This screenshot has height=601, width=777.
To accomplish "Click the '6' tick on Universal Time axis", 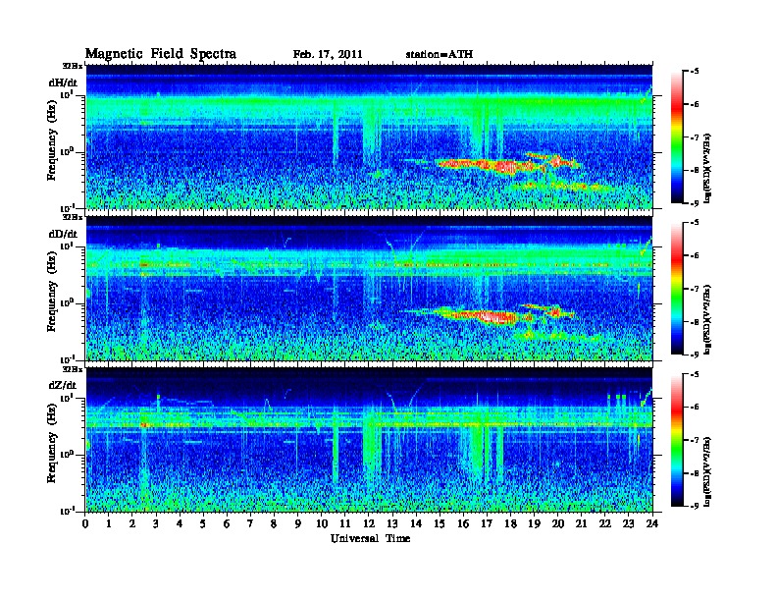I will coord(227,524).
